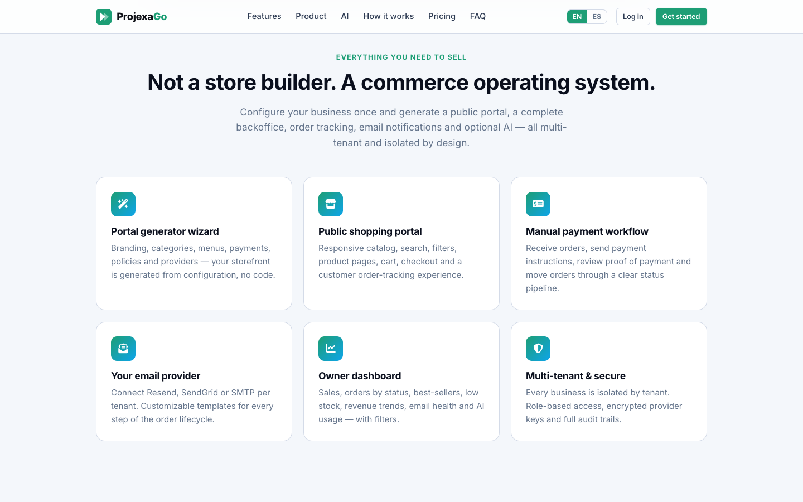Click the money bill Manual payment icon
Screen dimensions: 803x502
click(x=538, y=204)
